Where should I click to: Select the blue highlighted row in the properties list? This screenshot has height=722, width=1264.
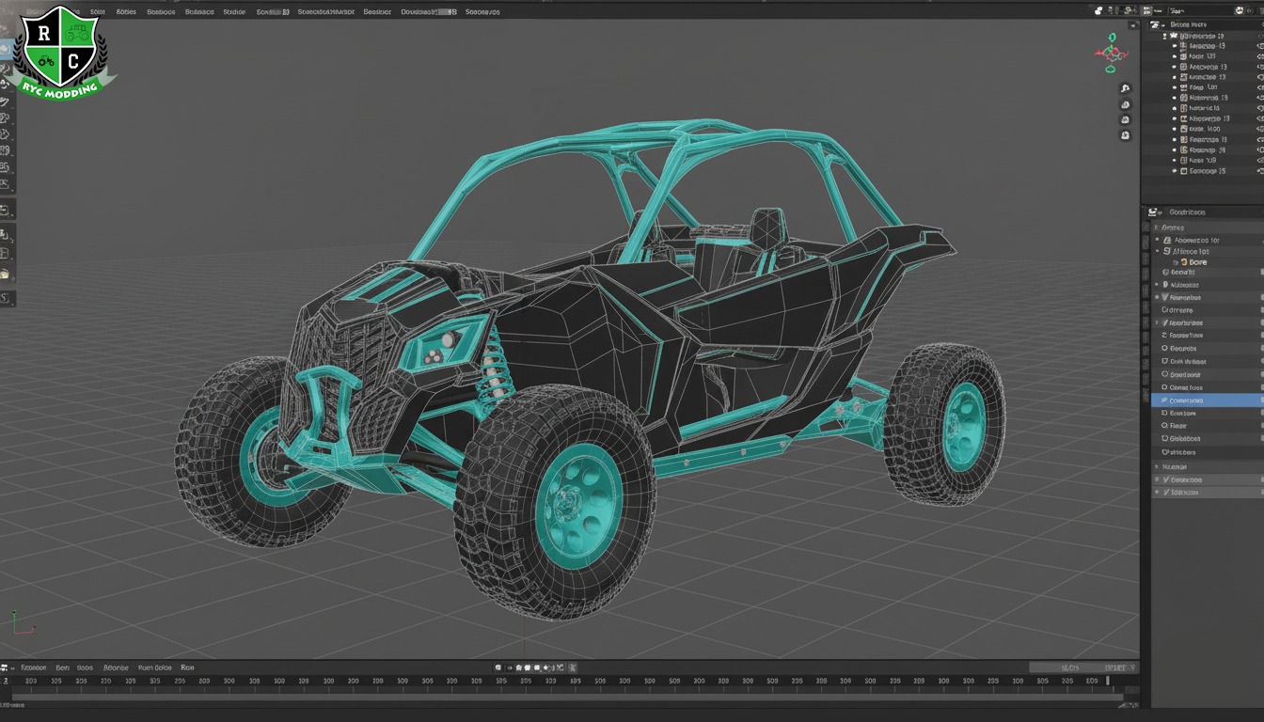coord(1208,400)
